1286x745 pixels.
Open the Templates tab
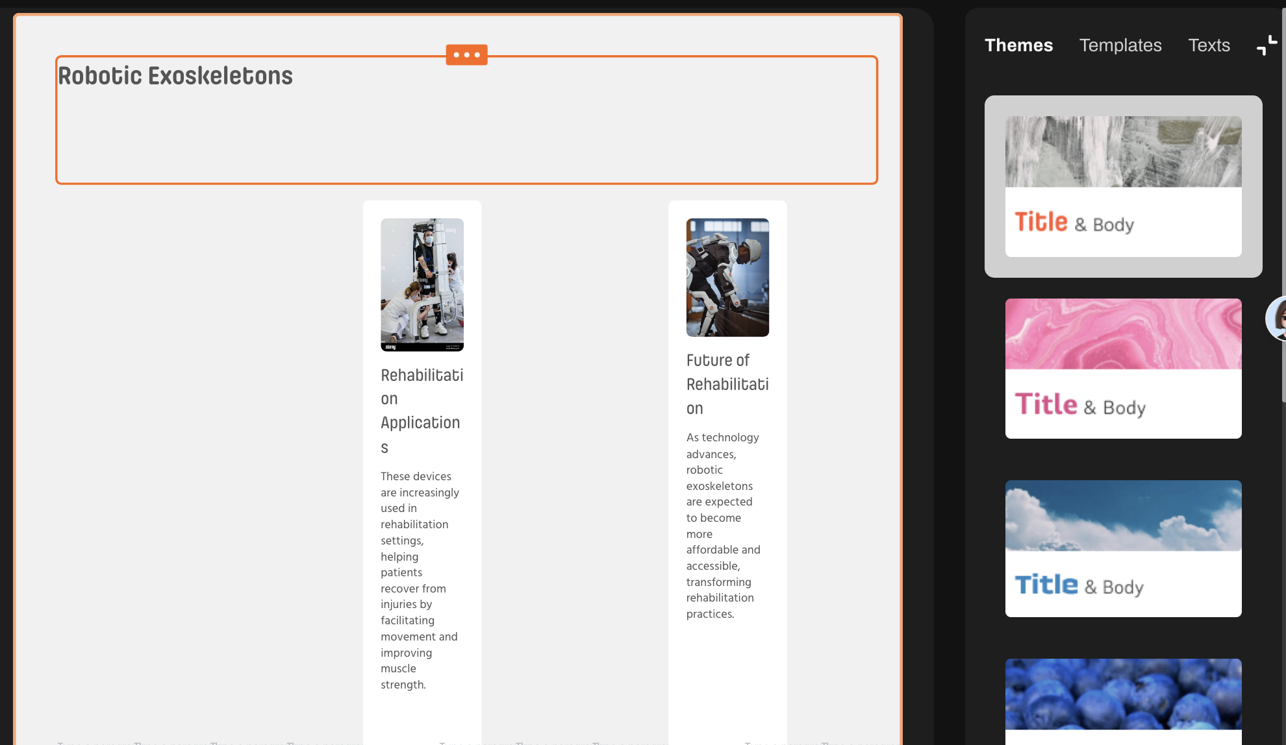(x=1120, y=45)
